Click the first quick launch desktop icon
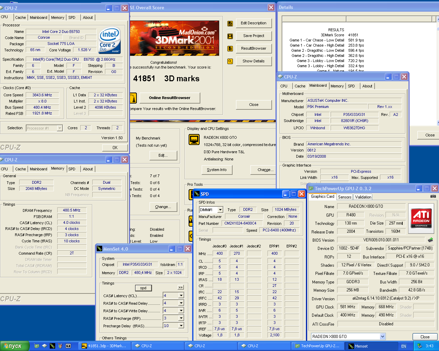439x351 pixels. tap(37, 346)
